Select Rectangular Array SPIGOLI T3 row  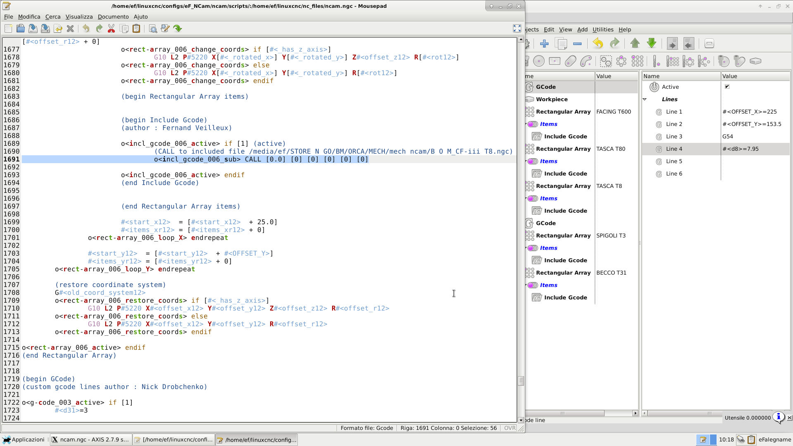[582, 235]
